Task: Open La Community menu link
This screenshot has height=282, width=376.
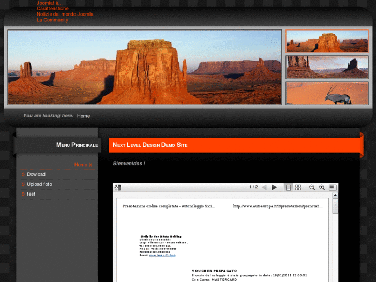Action: point(53,20)
